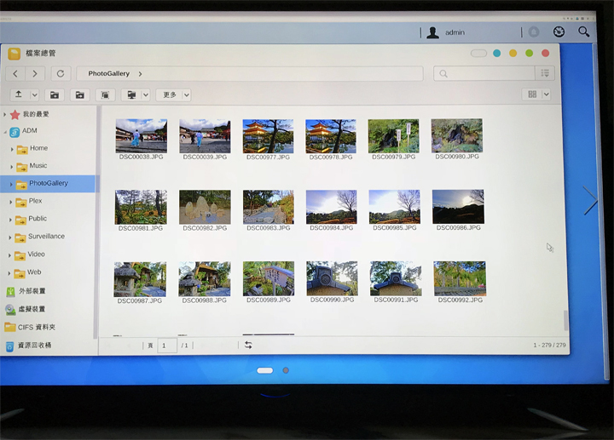Click the file list vertical scrollbar
The image size is (614, 440).
[x=565, y=321]
